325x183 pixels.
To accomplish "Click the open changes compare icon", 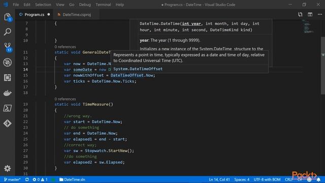I will [x=300, y=15].
